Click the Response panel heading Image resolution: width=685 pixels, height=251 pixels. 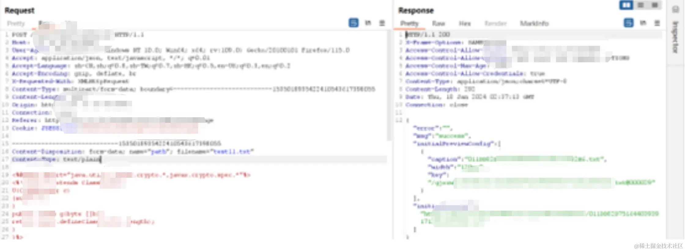click(x=416, y=10)
